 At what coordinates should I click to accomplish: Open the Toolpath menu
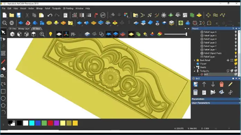click(56, 8)
